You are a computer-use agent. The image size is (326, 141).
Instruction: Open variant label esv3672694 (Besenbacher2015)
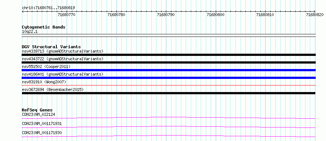tap(53, 89)
